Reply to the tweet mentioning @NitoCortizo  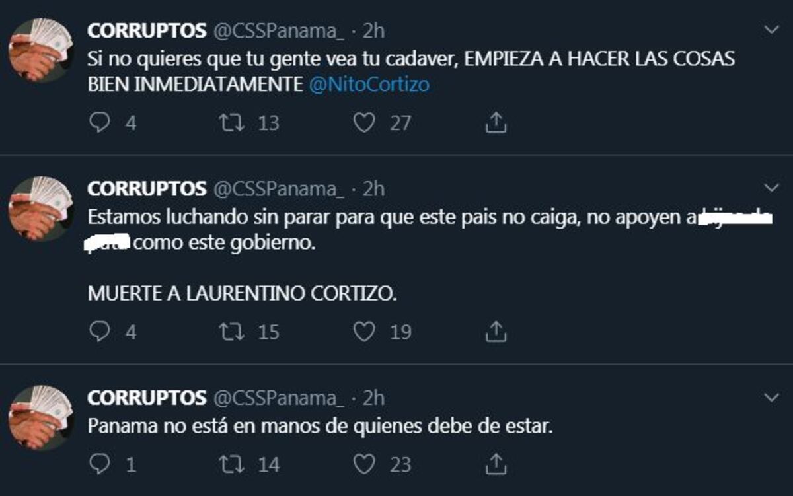[x=100, y=122]
